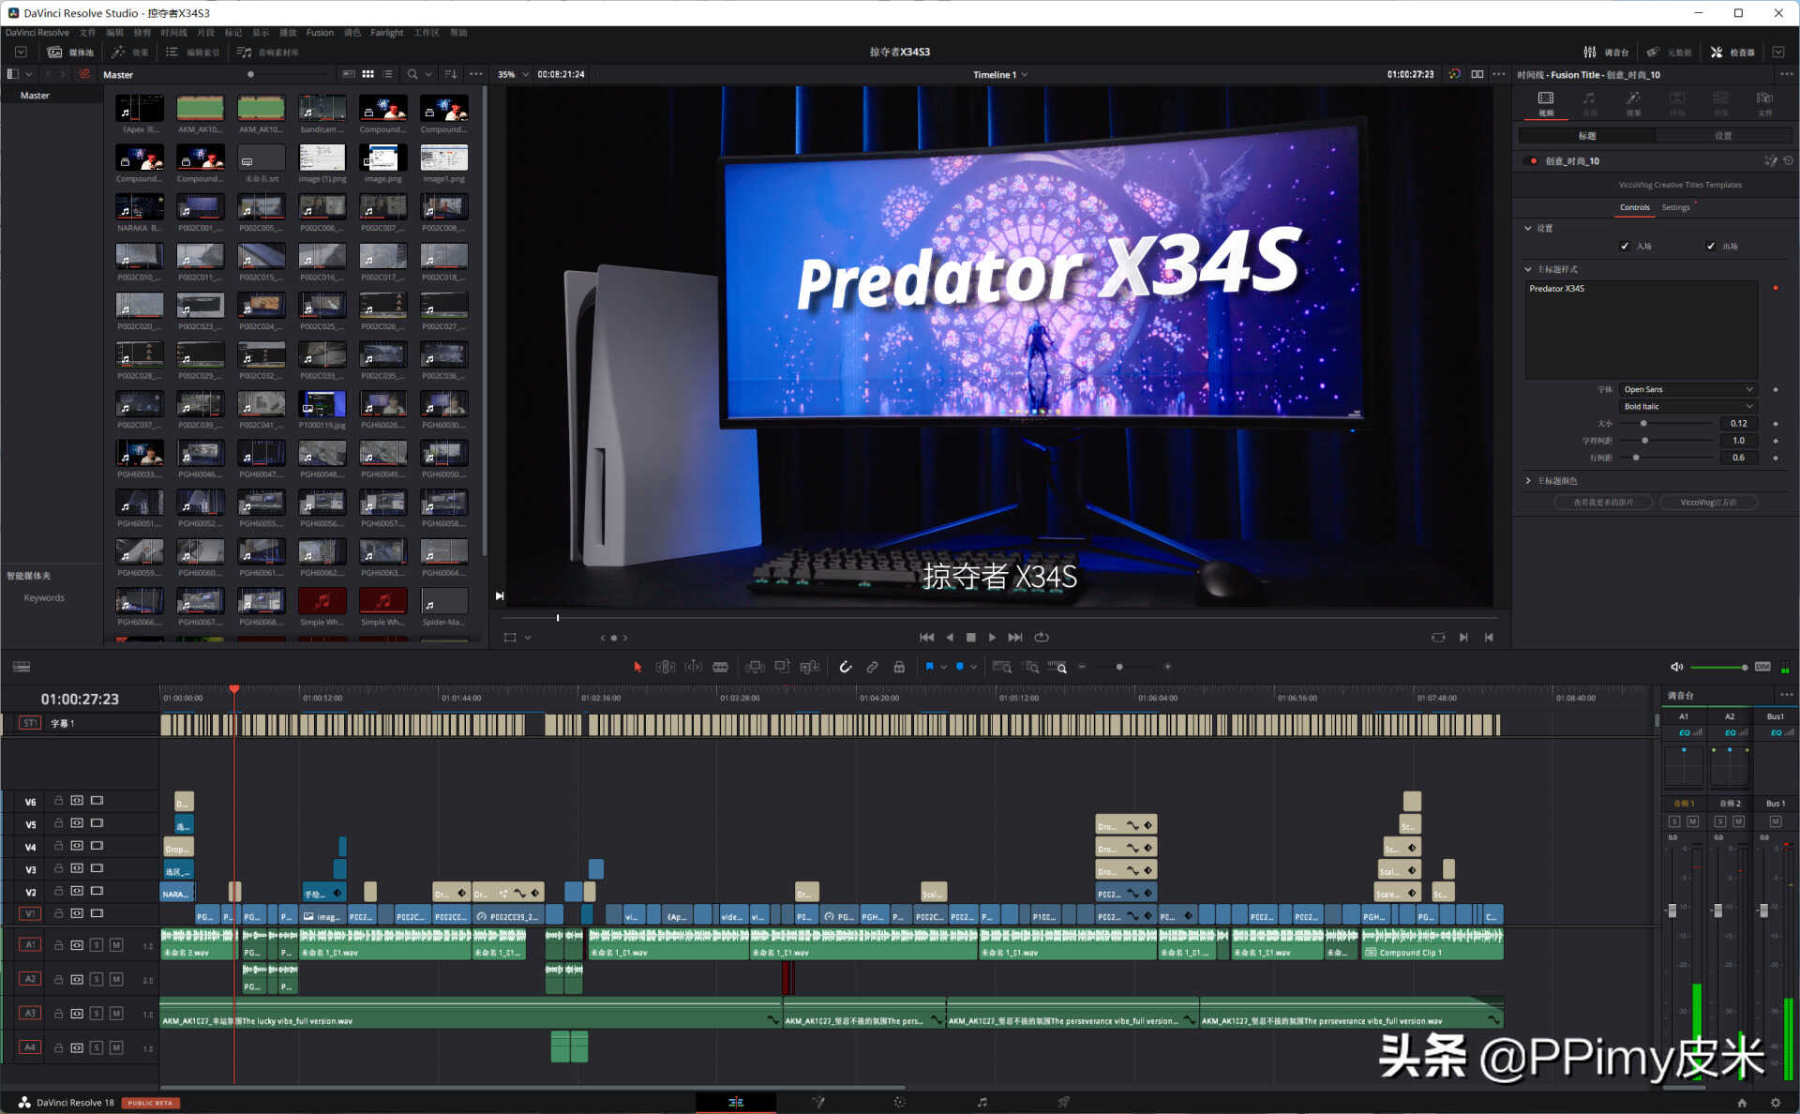The height and width of the screenshot is (1114, 1800).
Task: Open the Timeline 1 name dropdown
Action: coord(1000,74)
